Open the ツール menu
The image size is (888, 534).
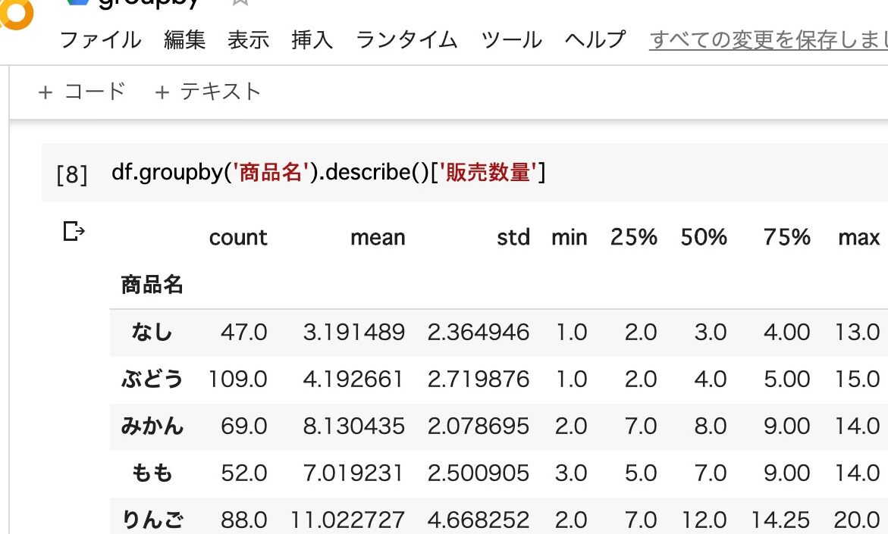coord(512,40)
